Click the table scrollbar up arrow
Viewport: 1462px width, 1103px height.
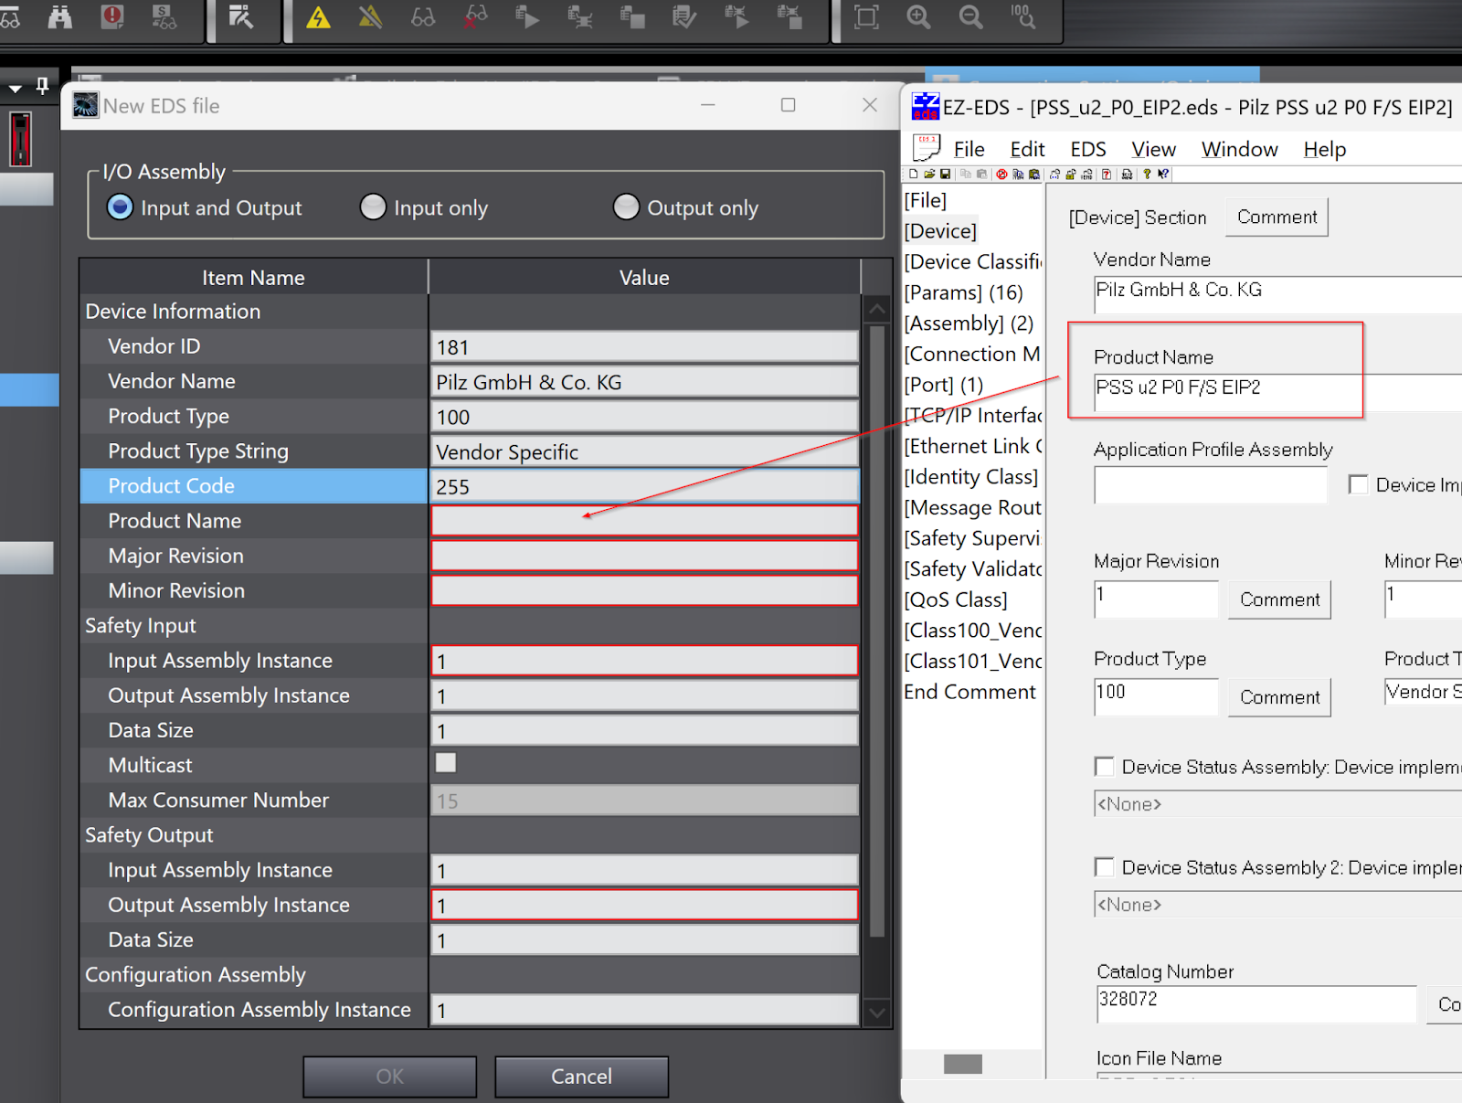877,309
